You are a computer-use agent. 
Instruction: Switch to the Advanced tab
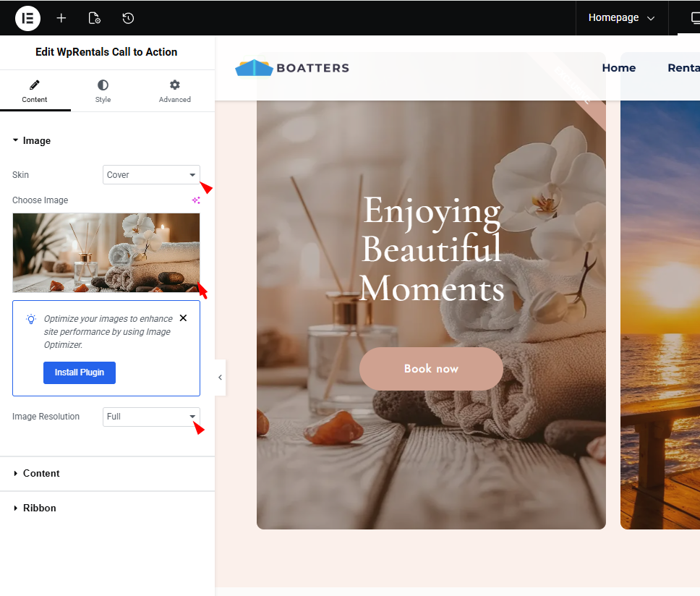click(174, 91)
